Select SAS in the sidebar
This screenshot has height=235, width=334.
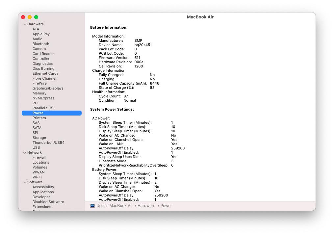coord(36,123)
